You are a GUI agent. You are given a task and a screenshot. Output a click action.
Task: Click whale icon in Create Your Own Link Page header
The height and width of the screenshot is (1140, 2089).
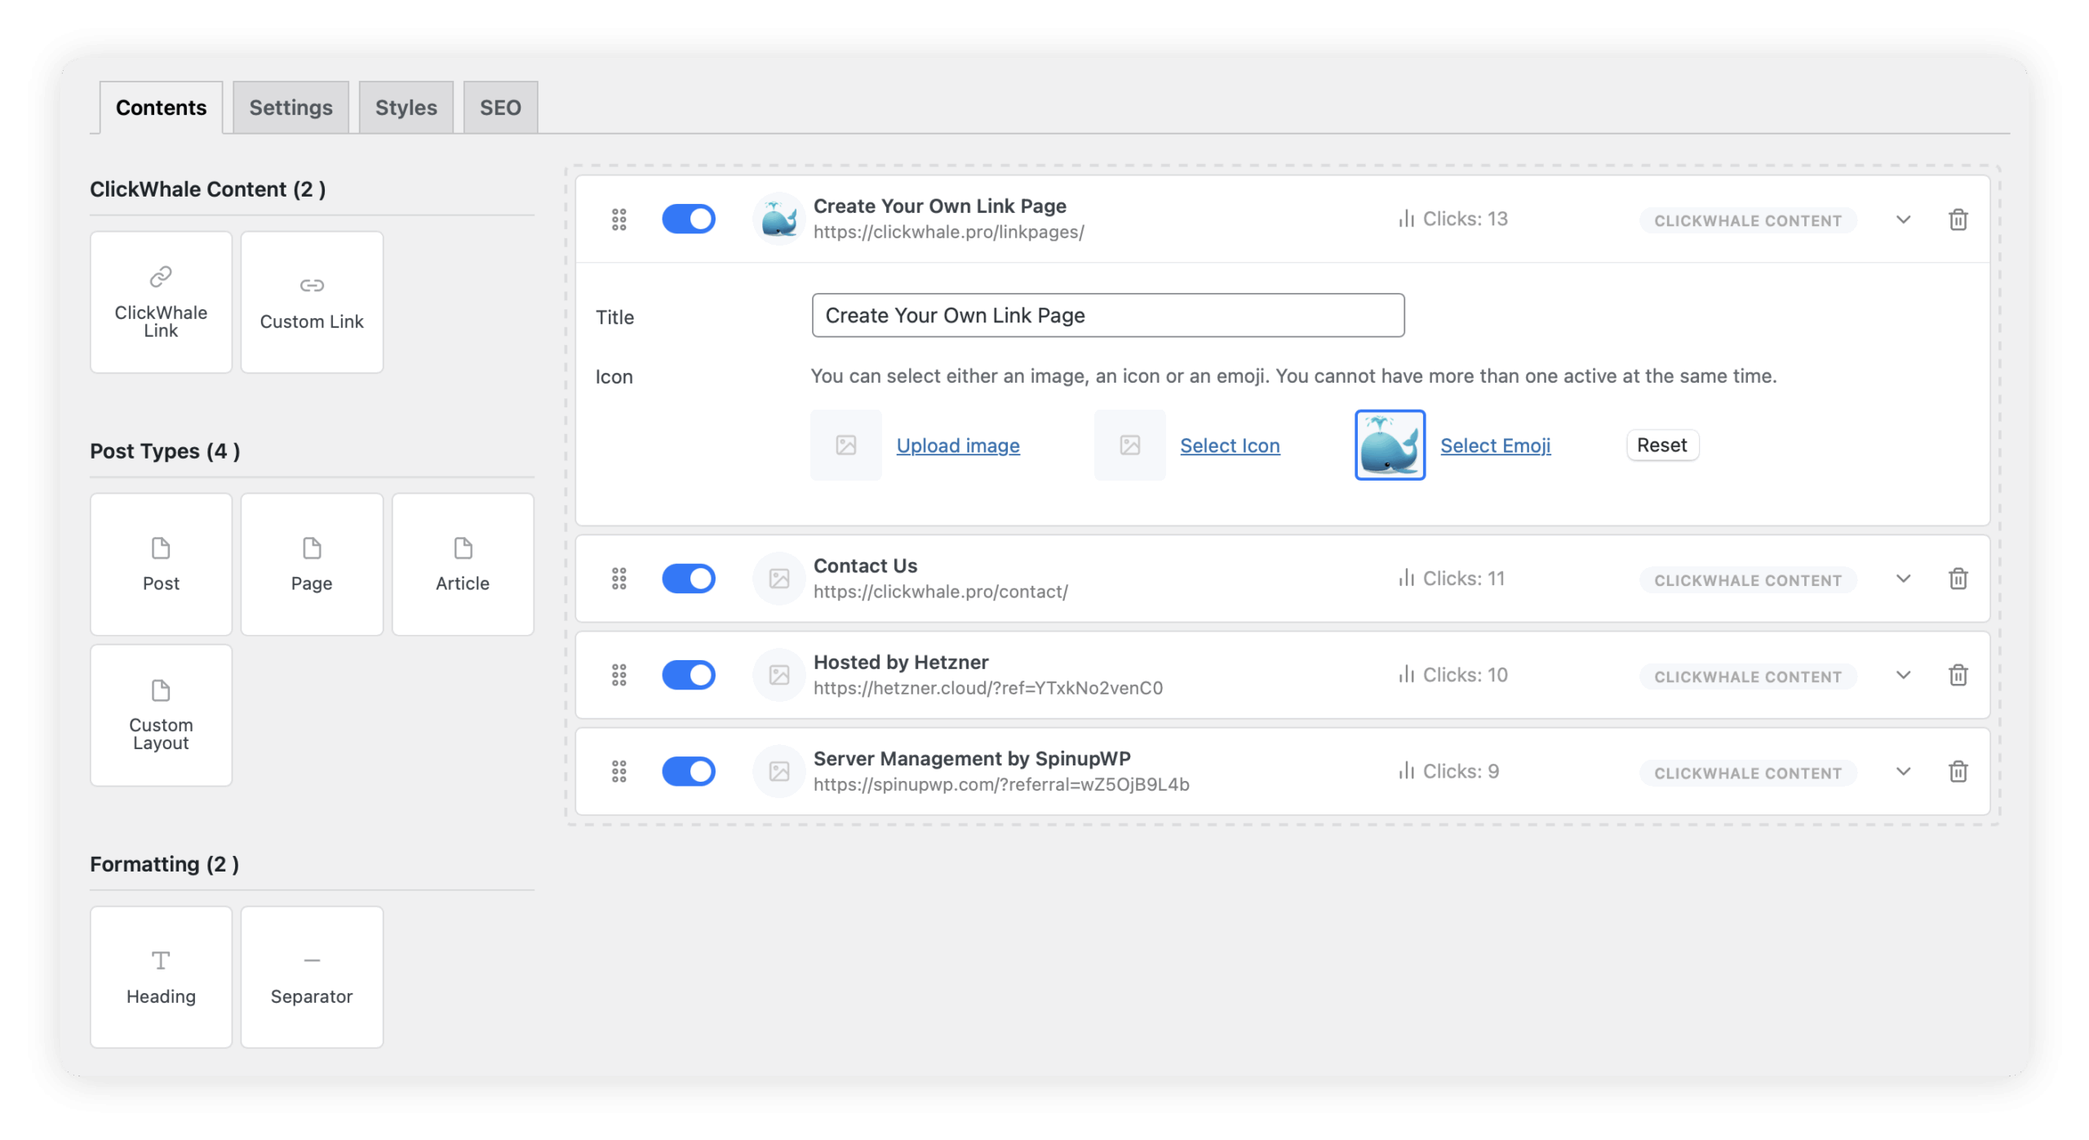pyautogui.click(x=779, y=219)
